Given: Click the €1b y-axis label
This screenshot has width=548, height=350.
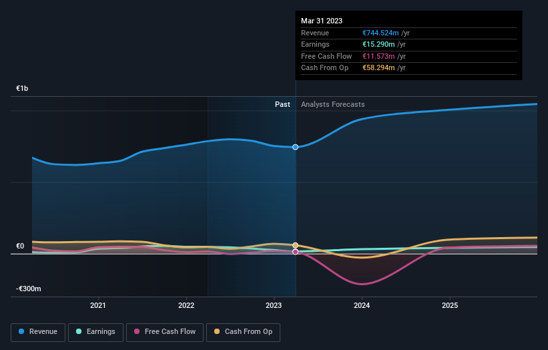Looking at the screenshot, I should (x=22, y=88).
